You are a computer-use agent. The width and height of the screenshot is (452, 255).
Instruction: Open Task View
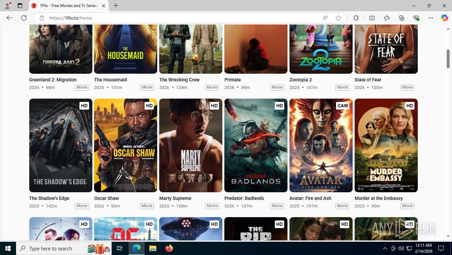(x=120, y=248)
